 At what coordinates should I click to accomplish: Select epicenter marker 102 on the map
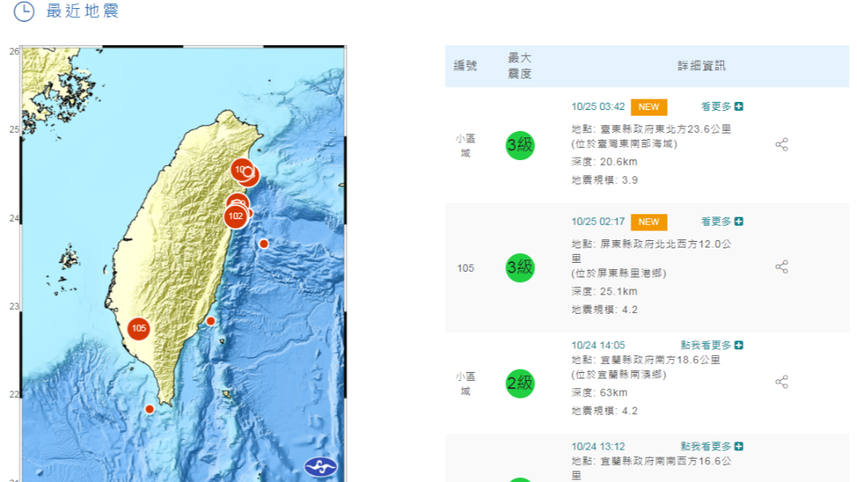[x=235, y=217]
